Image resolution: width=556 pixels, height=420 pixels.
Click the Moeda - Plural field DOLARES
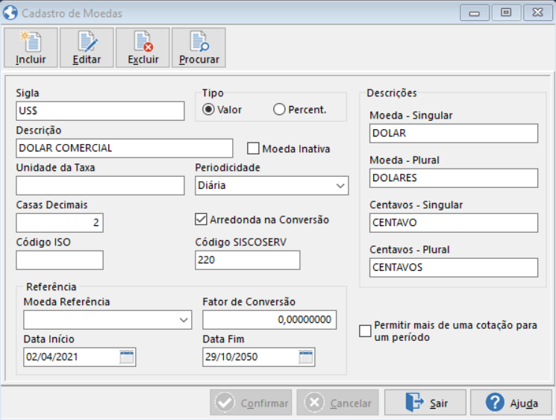[454, 178]
